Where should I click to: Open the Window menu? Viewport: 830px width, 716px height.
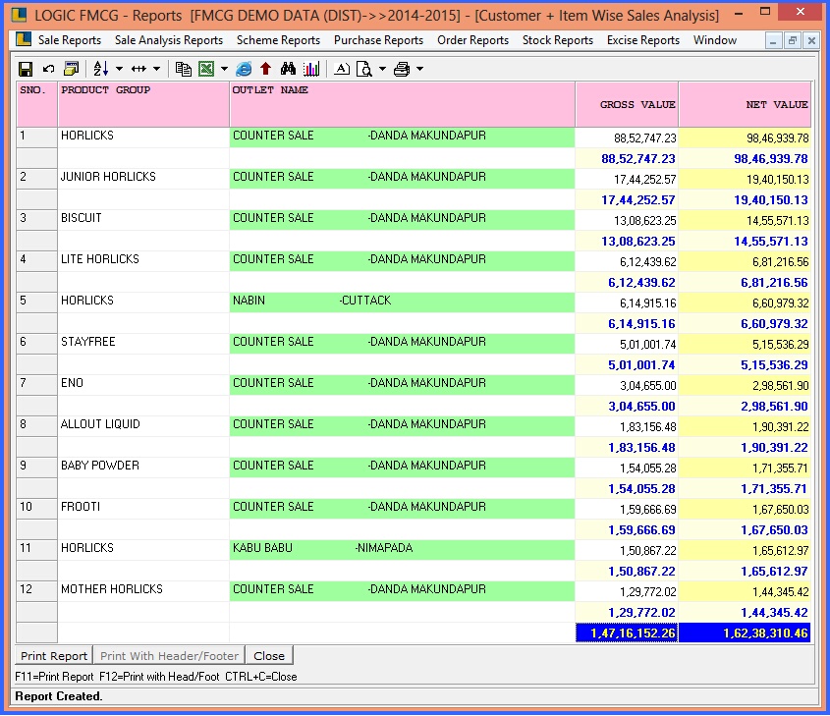pos(715,40)
